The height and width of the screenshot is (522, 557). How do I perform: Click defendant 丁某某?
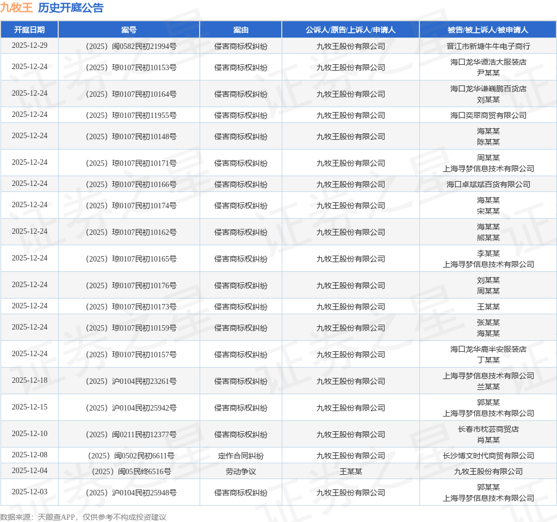(488, 360)
